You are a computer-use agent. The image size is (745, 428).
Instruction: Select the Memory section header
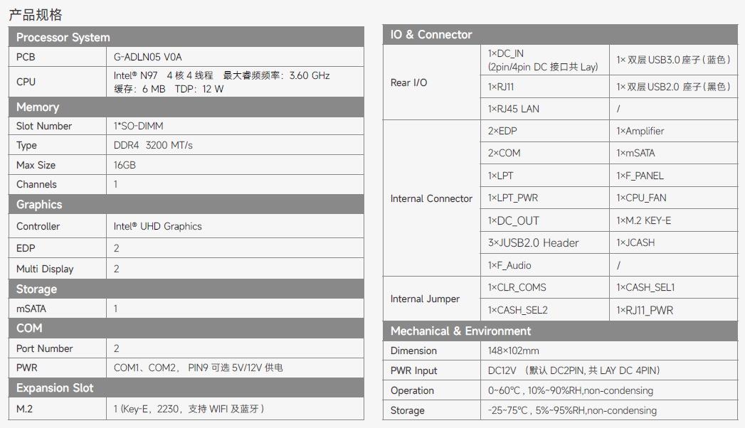click(37, 107)
